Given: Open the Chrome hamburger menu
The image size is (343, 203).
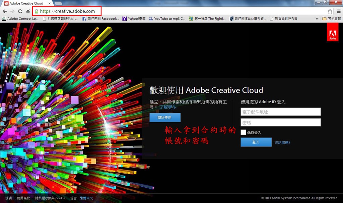Looking at the screenshot, I should point(338,11).
